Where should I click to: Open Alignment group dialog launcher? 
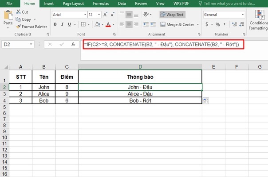coord(199,35)
